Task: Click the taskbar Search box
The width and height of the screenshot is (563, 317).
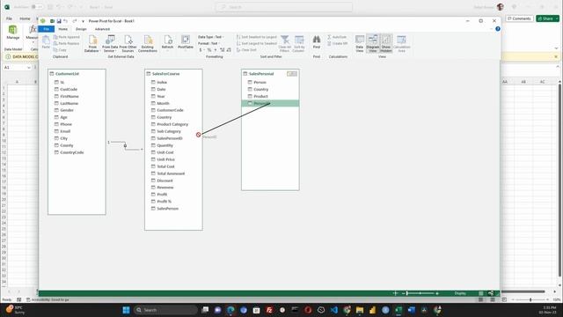Action: pos(165,310)
